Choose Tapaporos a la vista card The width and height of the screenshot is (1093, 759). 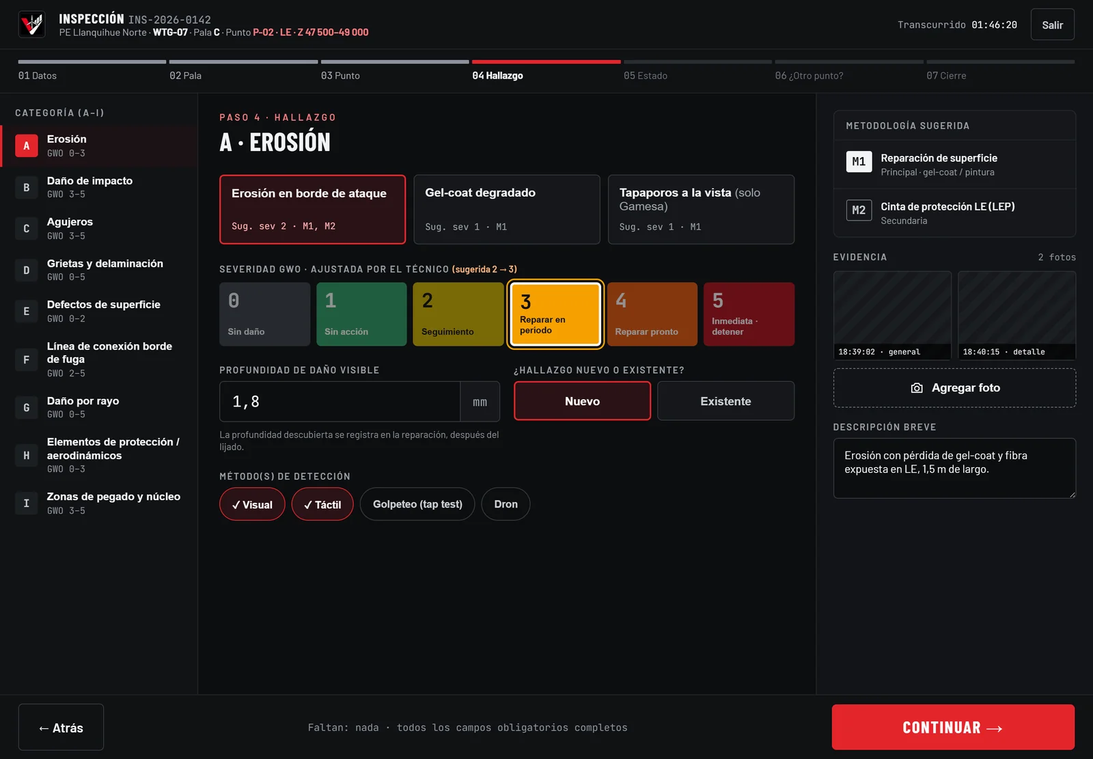[x=701, y=209]
